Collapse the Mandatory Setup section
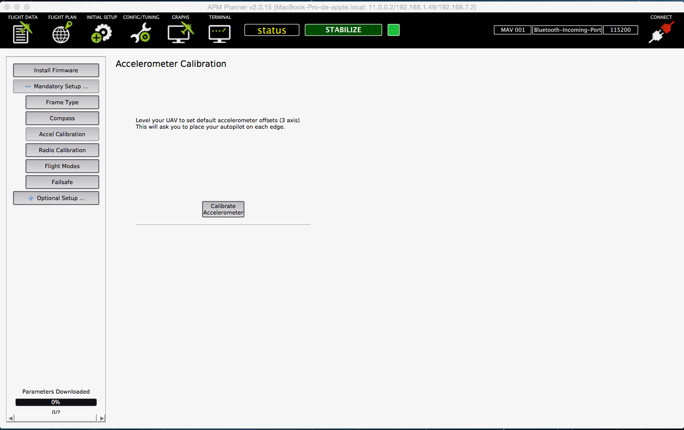 (56, 86)
